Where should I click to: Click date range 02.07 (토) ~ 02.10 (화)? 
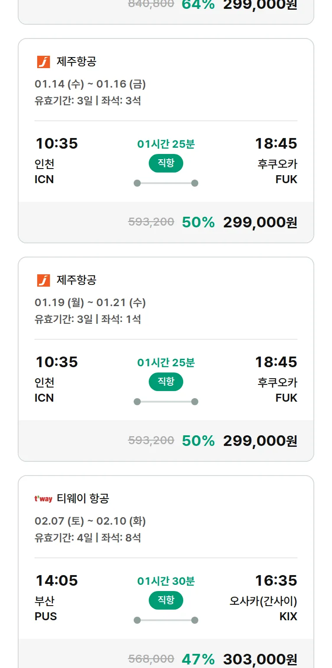90,521
